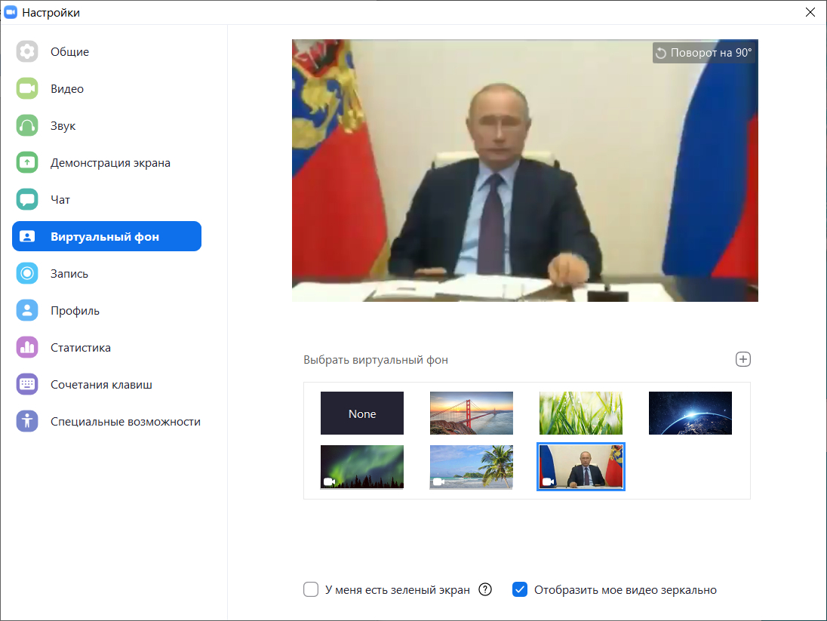Select the Виртуальный фон menu item

click(106, 236)
